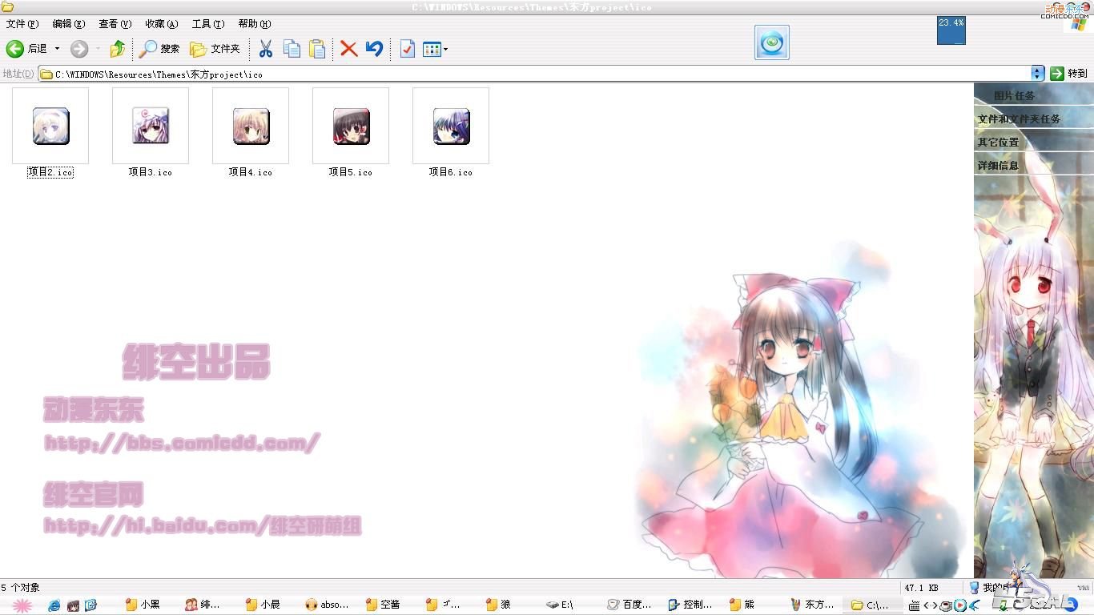Select the 项目2.ico thumbnail
The width and height of the screenshot is (1094, 615).
(x=50, y=126)
